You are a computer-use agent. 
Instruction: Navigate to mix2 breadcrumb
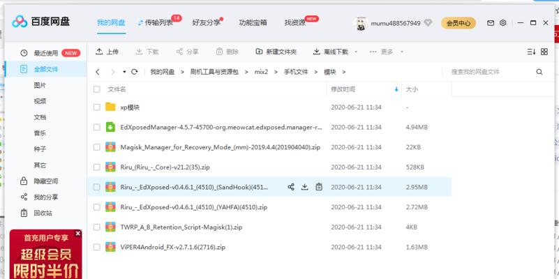click(261, 72)
